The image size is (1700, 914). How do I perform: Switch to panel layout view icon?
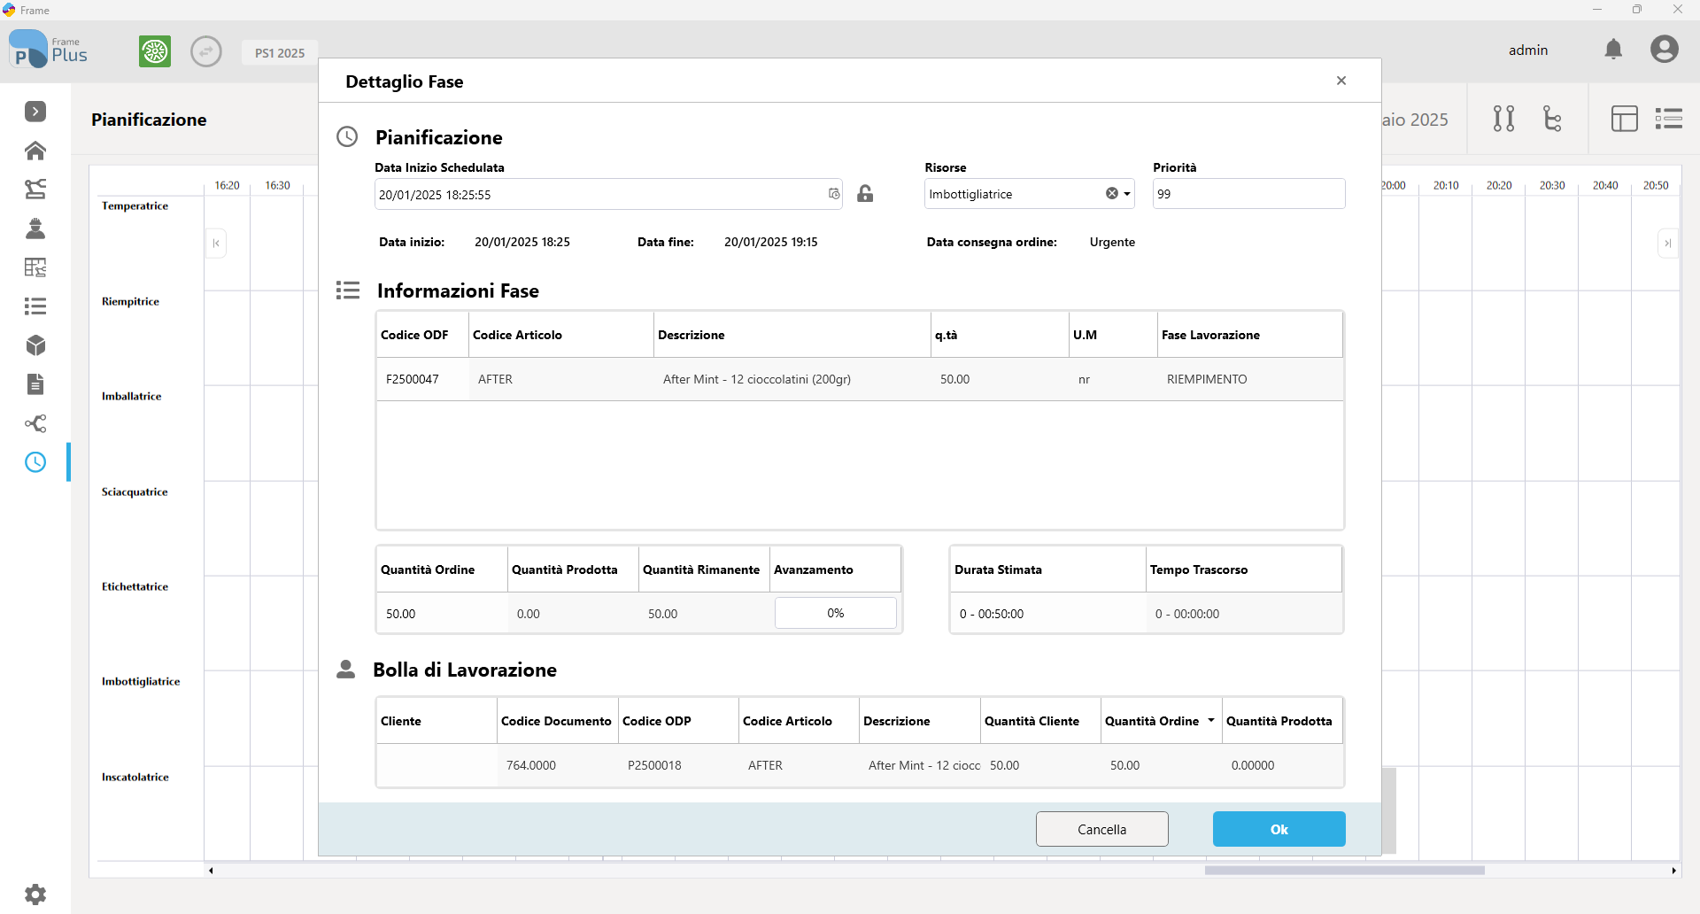[x=1625, y=119]
